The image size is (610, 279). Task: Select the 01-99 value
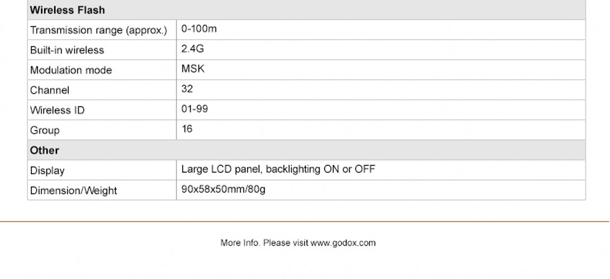(195, 109)
